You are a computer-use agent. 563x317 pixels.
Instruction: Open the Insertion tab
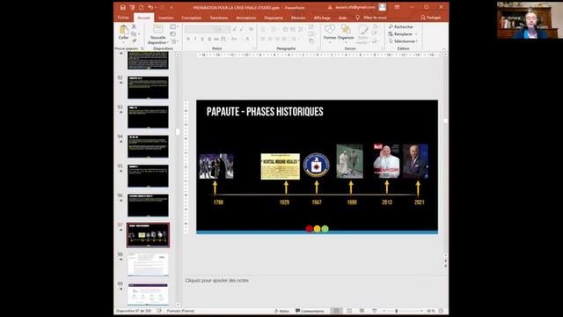[166, 18]
